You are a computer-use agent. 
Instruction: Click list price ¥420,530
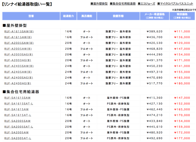coord(155,43)
